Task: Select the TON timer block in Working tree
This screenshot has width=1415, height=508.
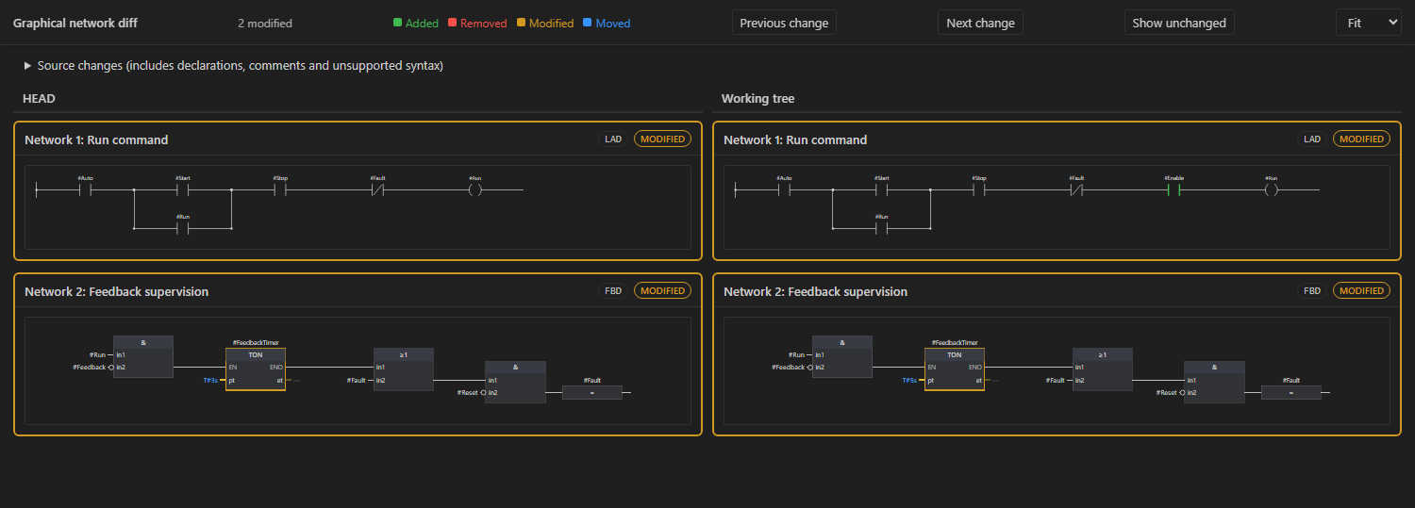Action: point(955,369)
